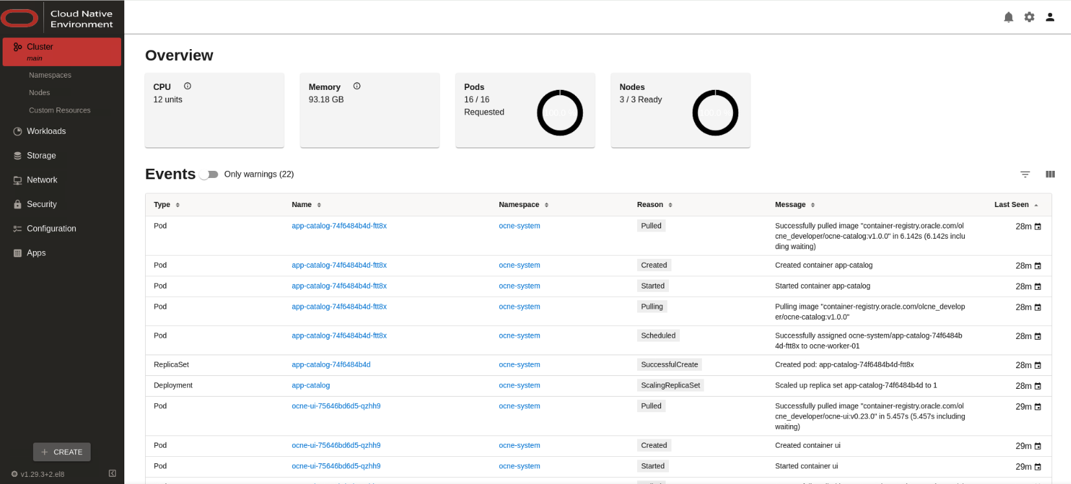Click calendar icon on 'Created container app-catalog' row
1071x484 pixels.
[1038, 266]
